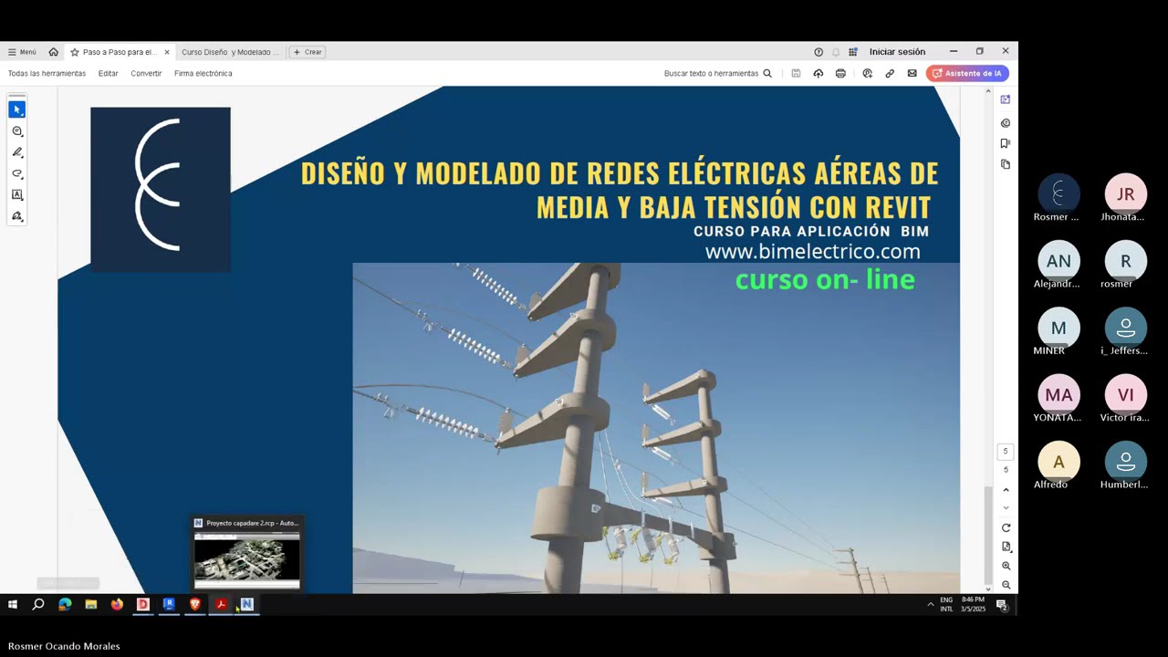The image size is (1168, 657).
Task: Select participant Victor VI avatar
Action: coord(1126,395)
